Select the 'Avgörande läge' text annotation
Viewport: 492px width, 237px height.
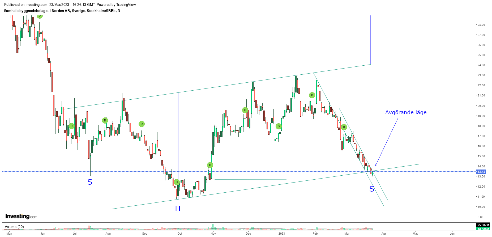coord(406,112)
